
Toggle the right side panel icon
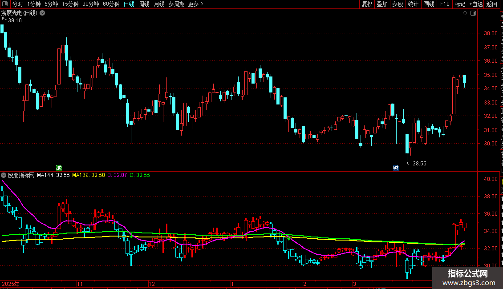[x=473, y=13]
